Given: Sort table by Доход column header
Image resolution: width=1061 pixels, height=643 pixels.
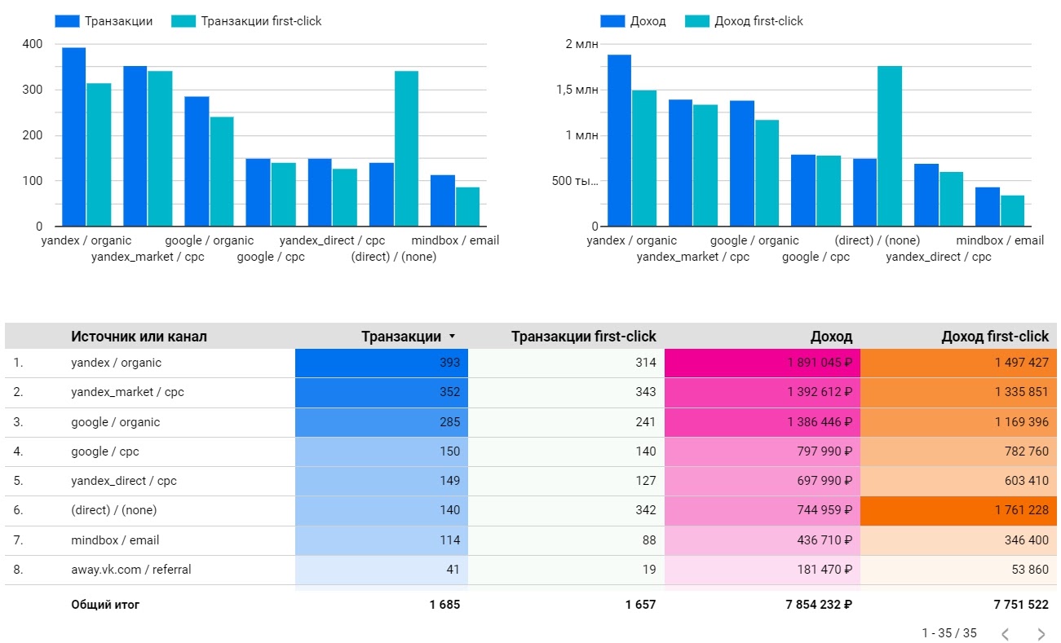Looking at the screenshot, I should (x=831, y=337).
